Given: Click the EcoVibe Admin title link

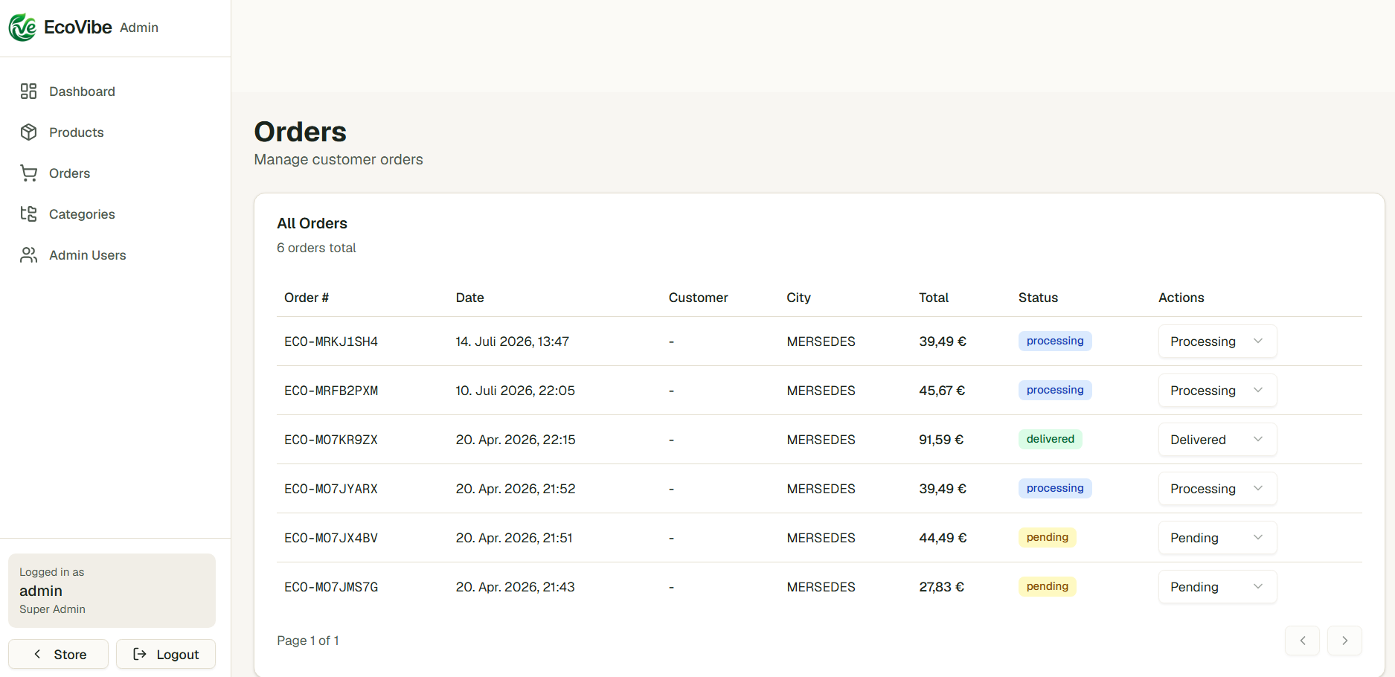Looking at the screenshot, I should click(83, 28).
